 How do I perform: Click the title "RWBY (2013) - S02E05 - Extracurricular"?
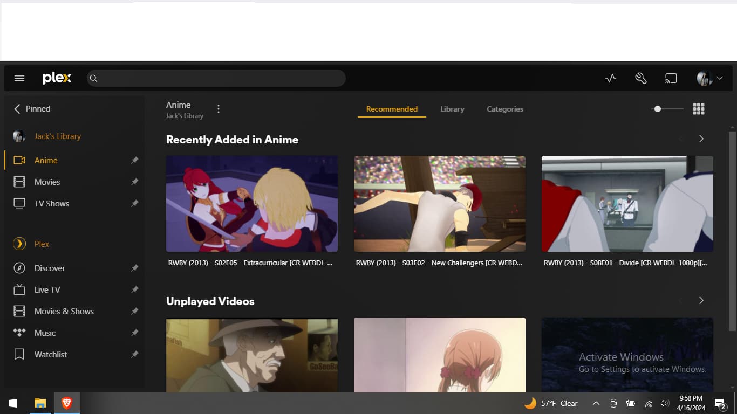click(x=249, y=263)
